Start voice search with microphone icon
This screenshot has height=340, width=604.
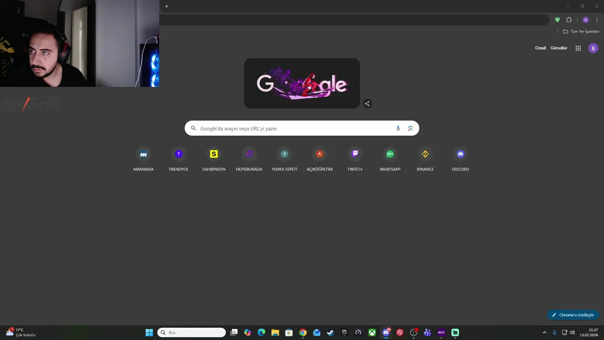[398, 128]
